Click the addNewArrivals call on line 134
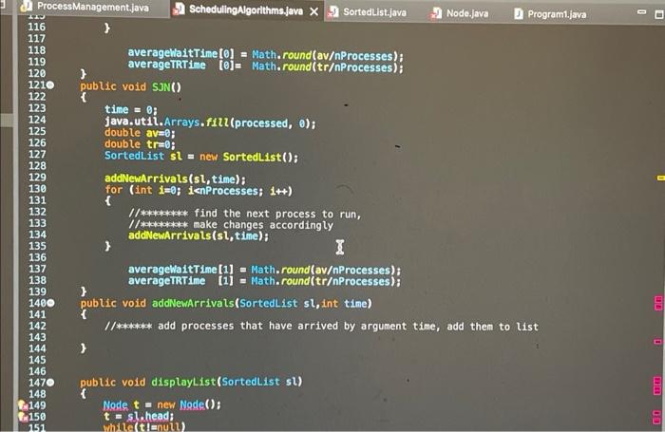This screenshot has width=665, height=432. coord(199,235)
